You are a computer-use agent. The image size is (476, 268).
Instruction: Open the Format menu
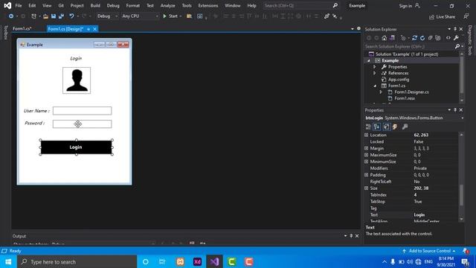133,5
